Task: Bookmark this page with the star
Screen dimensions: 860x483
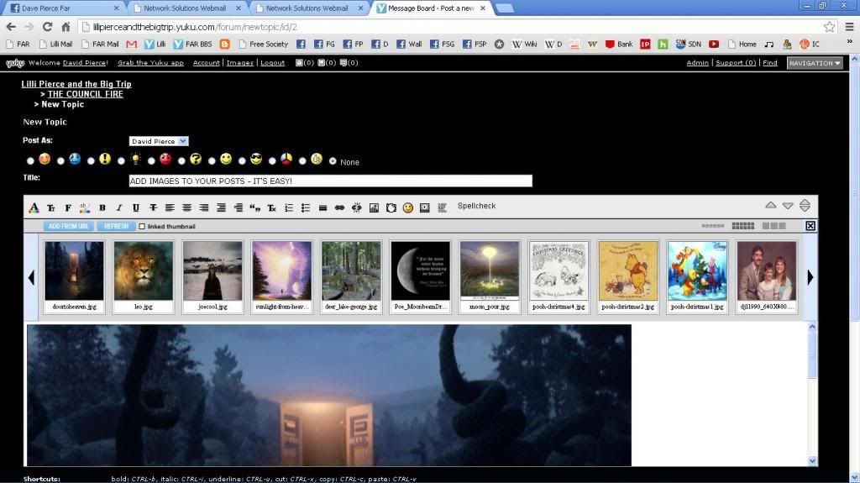Action: click(829, 26)
